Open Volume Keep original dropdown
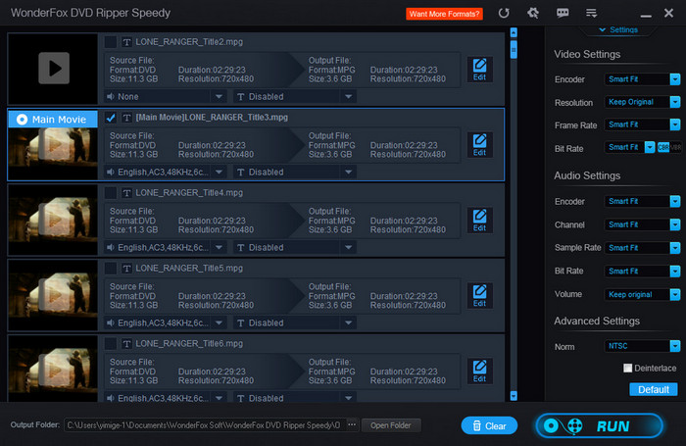Viewport: 686px width, 446px height. click(642, 295)
